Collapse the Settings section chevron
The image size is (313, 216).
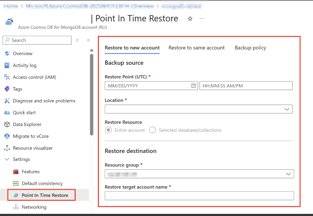7,159
